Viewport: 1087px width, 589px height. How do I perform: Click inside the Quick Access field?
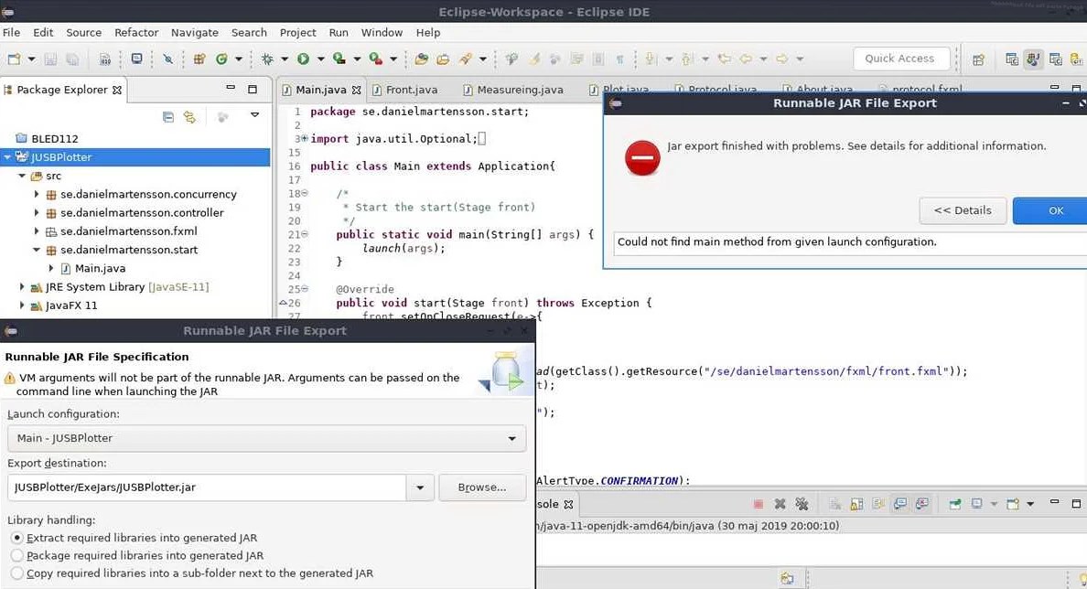click(901, 58)
